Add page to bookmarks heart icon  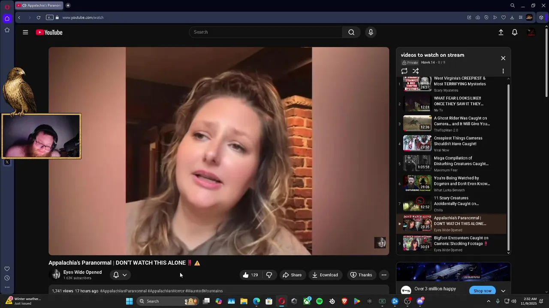[x=504, y=18]
